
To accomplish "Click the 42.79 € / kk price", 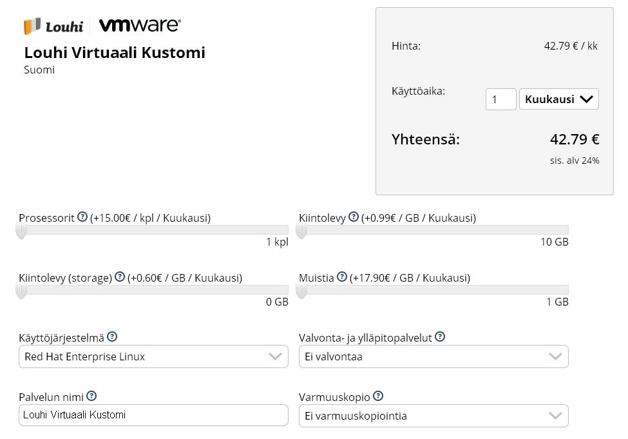I will (x=571, y=46).
